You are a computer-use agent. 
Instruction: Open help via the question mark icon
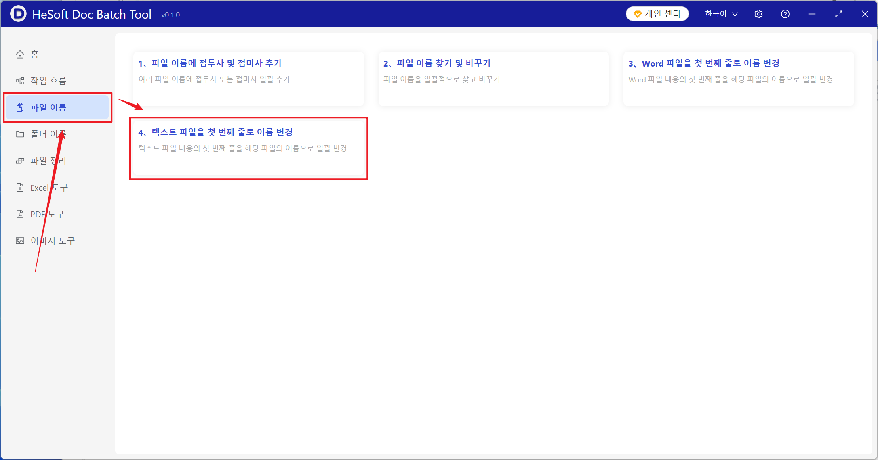point(785,14)
